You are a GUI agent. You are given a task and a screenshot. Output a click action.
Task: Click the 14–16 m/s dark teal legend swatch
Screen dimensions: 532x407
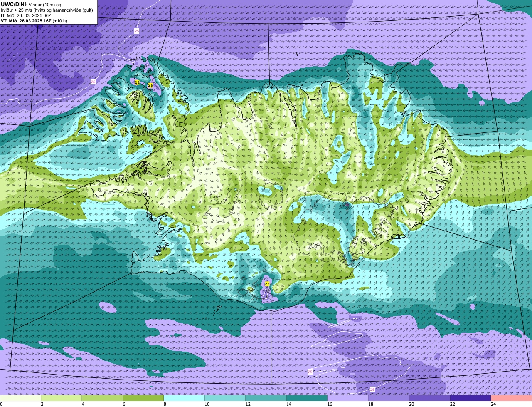pyautogui.click(x=307, y=398)
